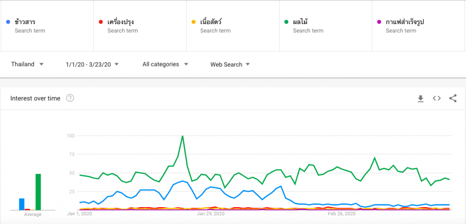Share the interest over time chart
The height and width of the screenshot is (224, 466).
pyautogui.click(x=453, y=98)
